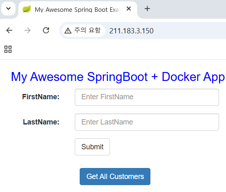Focus the Enter FirstName input field

[147, 97]
